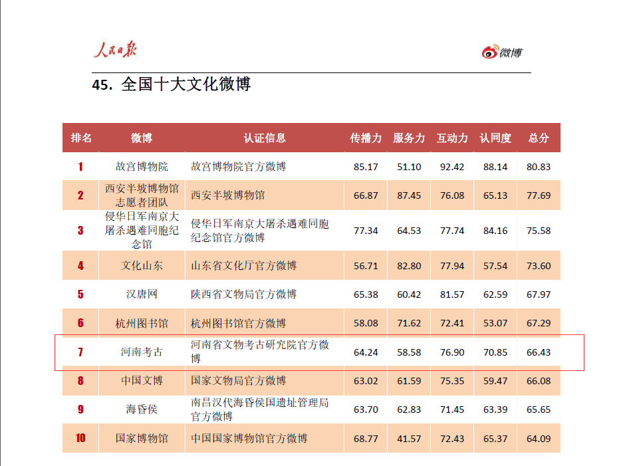Click the Weibo (微博) logo
Viewport: 619px width, 466px height.
[502, 53]
